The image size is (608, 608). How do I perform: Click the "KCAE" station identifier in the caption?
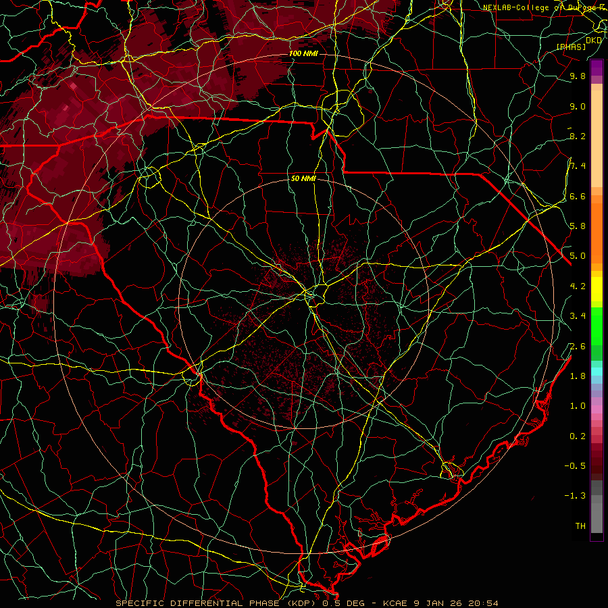pos(395,603)
